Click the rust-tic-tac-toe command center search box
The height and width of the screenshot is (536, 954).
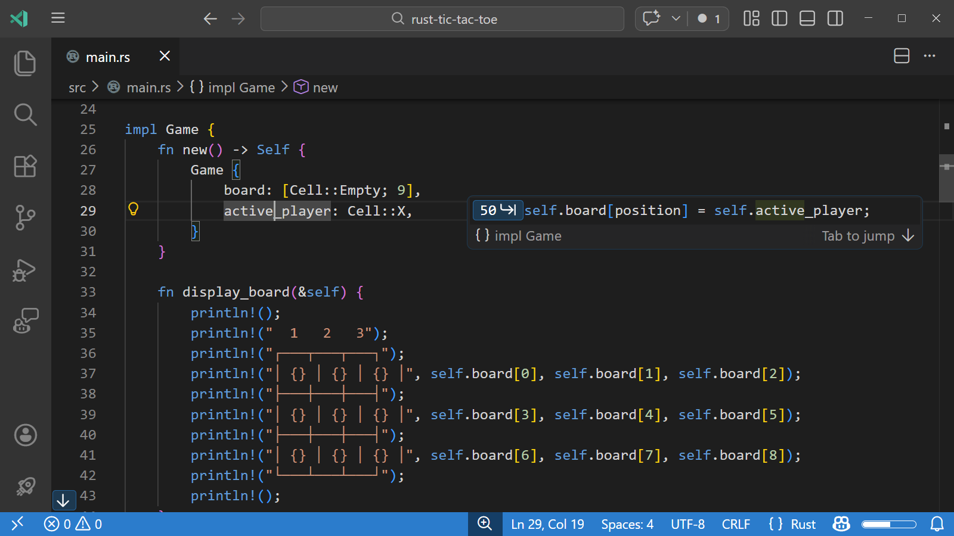442,19
